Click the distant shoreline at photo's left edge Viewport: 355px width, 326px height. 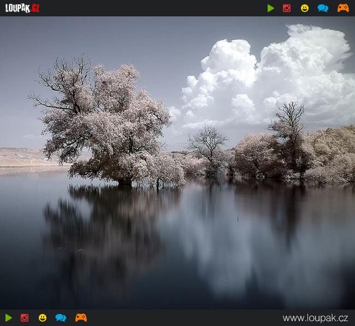(22, 157)
